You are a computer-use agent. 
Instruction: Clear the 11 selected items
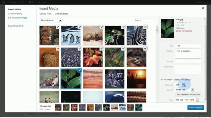[47, 109]
